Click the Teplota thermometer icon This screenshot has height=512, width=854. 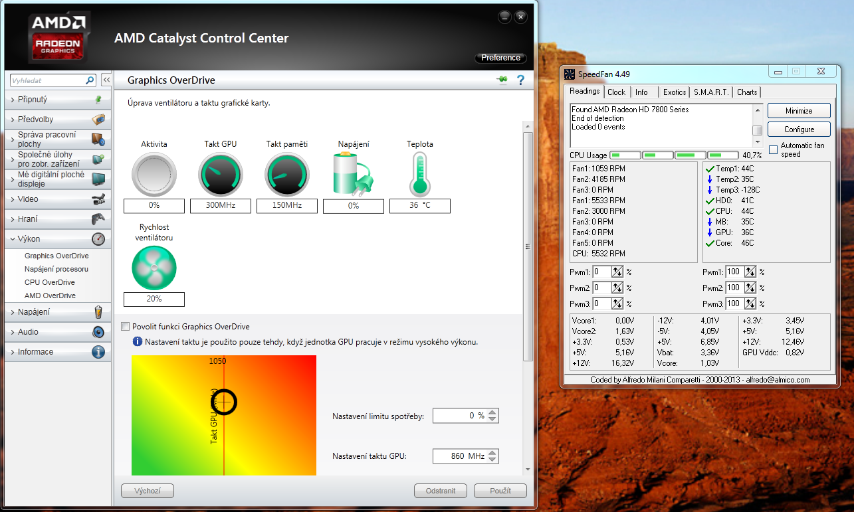pyautogui.click(x=420, y=174)
